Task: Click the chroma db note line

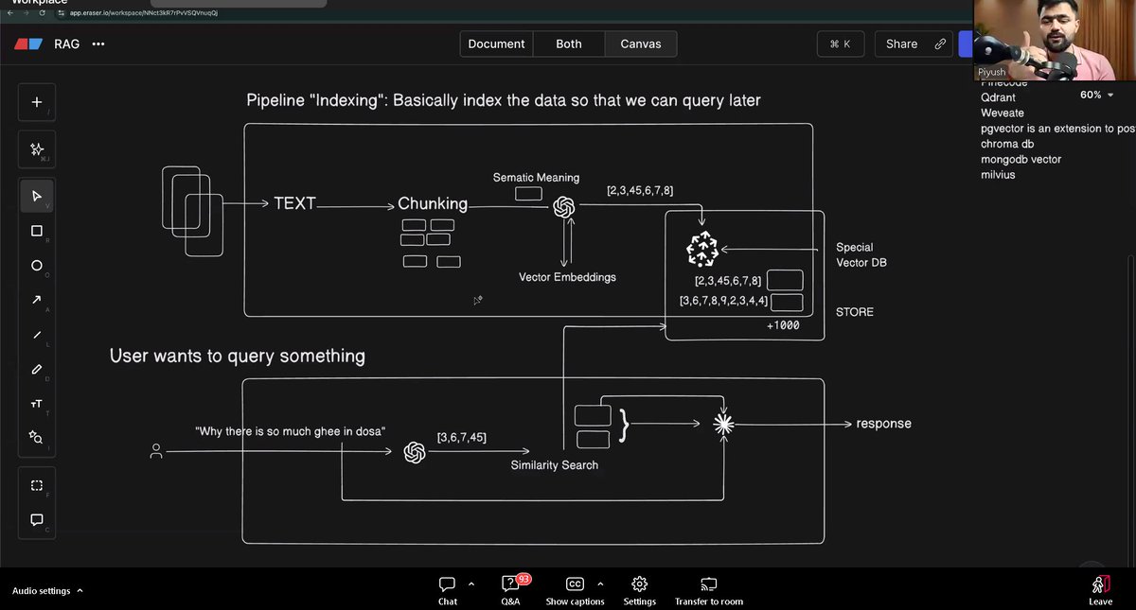Action: (x=1007, y=144)
